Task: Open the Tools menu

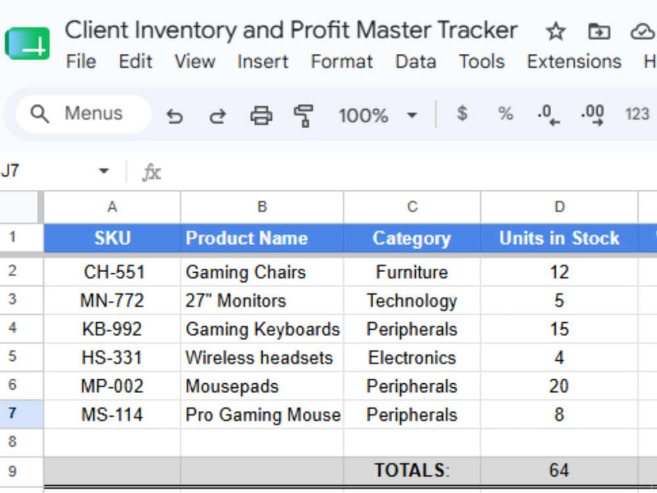Action: [x=482, y=62]
